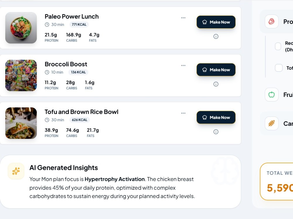View info icon for Broccoli Boost
Screen dimensions: 293x219
click(x=216, y=84)
